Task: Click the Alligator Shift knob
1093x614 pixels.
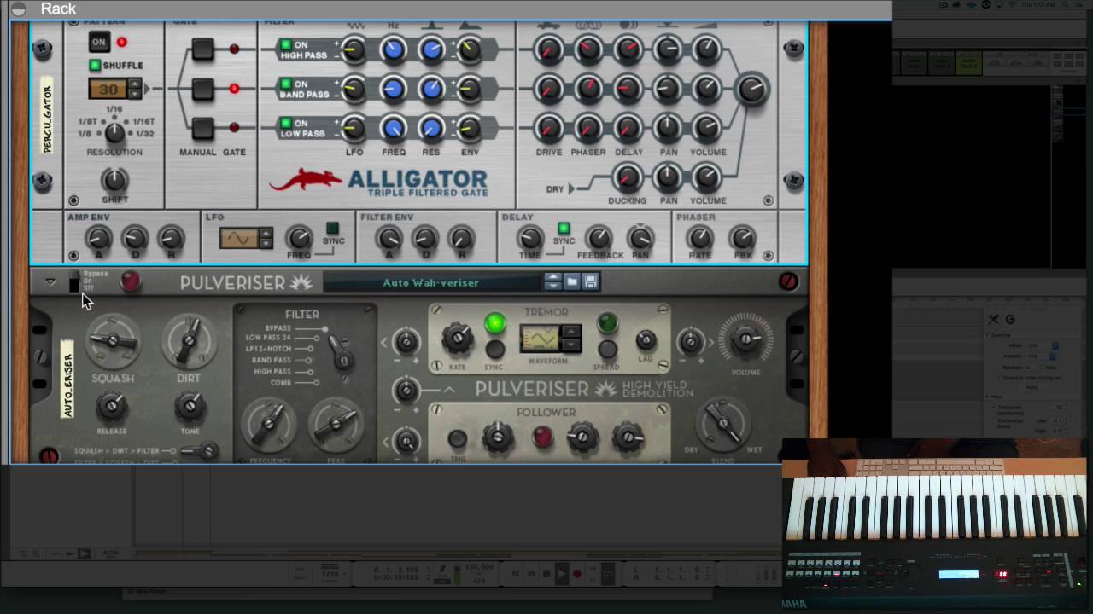Action: pyautogui.click(x=114, y=179)
